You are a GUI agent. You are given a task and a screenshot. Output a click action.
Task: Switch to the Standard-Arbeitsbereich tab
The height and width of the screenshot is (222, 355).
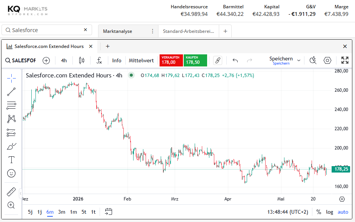pos(188,31)
